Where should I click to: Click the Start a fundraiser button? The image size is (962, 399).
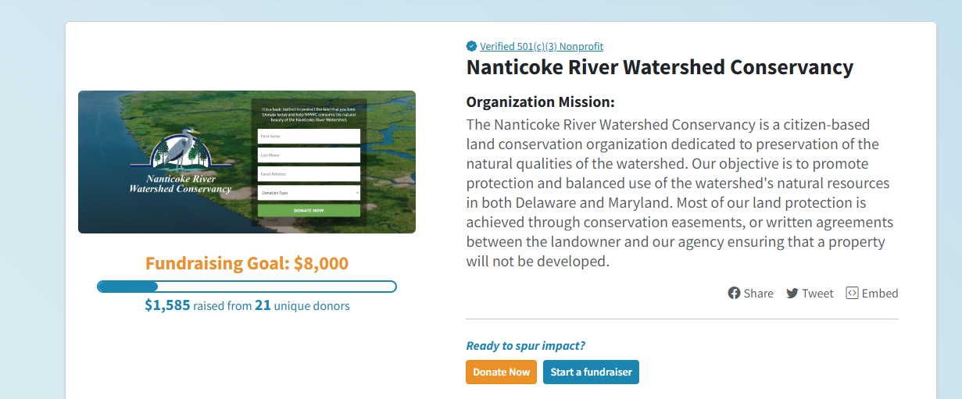click(x=591, y=372)
